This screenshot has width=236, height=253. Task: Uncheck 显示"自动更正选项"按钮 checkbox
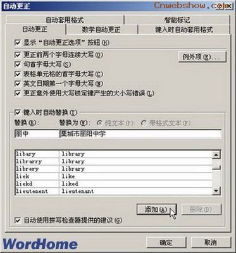18,43
